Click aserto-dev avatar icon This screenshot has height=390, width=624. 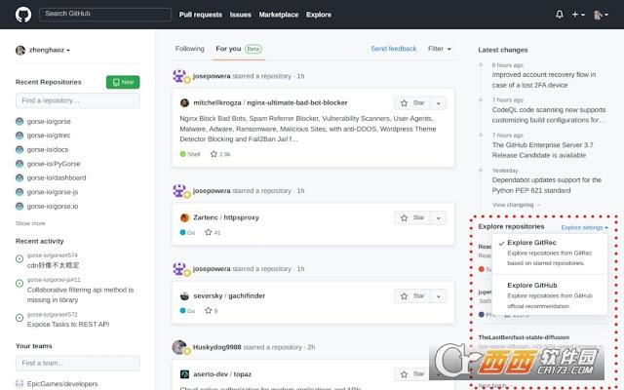click(x=184, y=374)
